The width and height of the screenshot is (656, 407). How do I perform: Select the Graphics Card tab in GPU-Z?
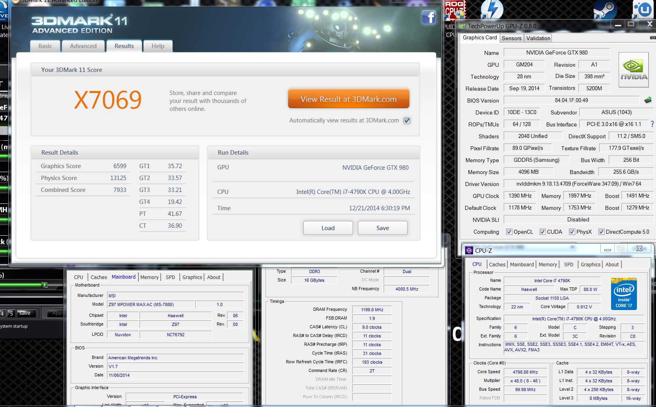(479, 37)
